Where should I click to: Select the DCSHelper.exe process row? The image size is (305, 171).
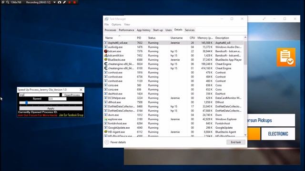pos(173,98)
